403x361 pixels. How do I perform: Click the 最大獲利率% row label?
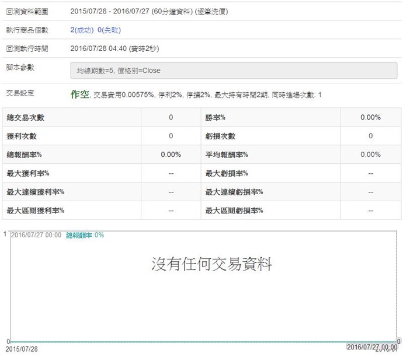[x=28, y=173]
